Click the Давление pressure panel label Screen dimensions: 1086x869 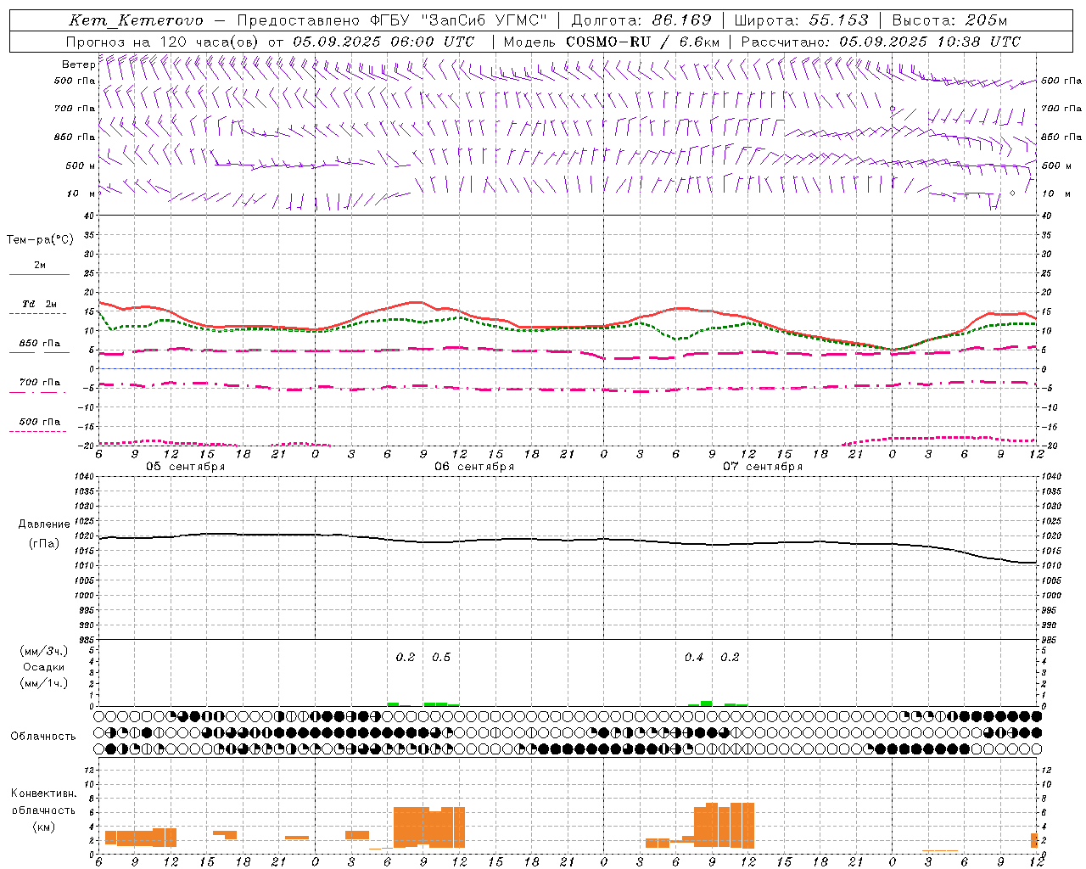44,524
